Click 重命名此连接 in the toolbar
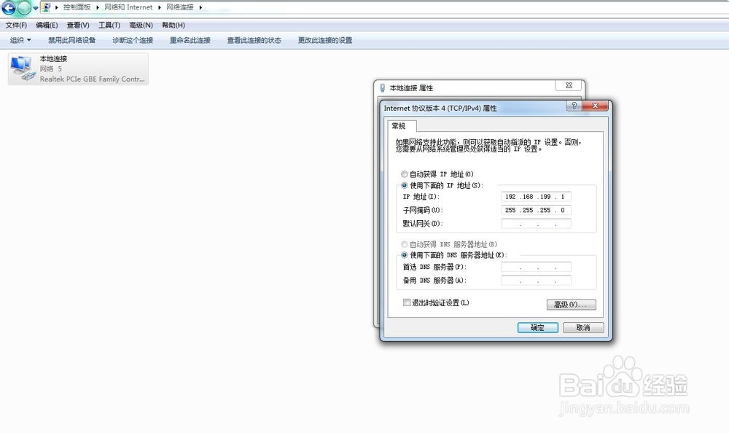This screenshot has width=729, height=433. point(190,41)
